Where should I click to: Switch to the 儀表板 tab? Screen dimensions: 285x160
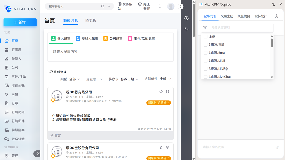[91, 20]
